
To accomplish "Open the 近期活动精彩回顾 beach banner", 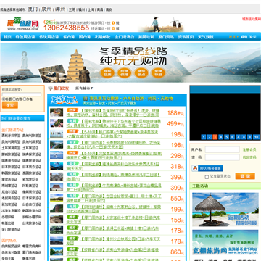I will point(225,210).
